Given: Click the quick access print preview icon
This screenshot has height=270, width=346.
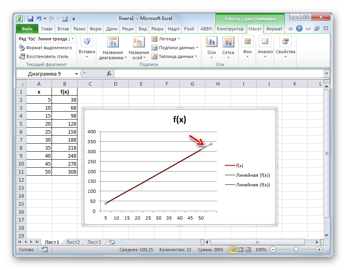Looking at the screenshot, I should pyautogui.click(x=65, y=19).
